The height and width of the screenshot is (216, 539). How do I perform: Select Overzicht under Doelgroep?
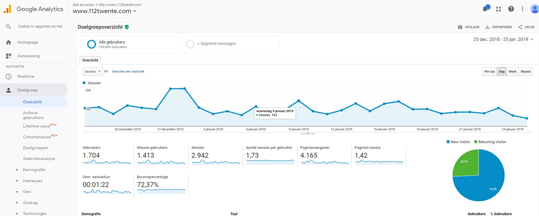(x=34, y=102)
